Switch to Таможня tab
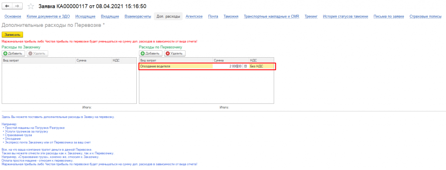 [x=231, y=16]
